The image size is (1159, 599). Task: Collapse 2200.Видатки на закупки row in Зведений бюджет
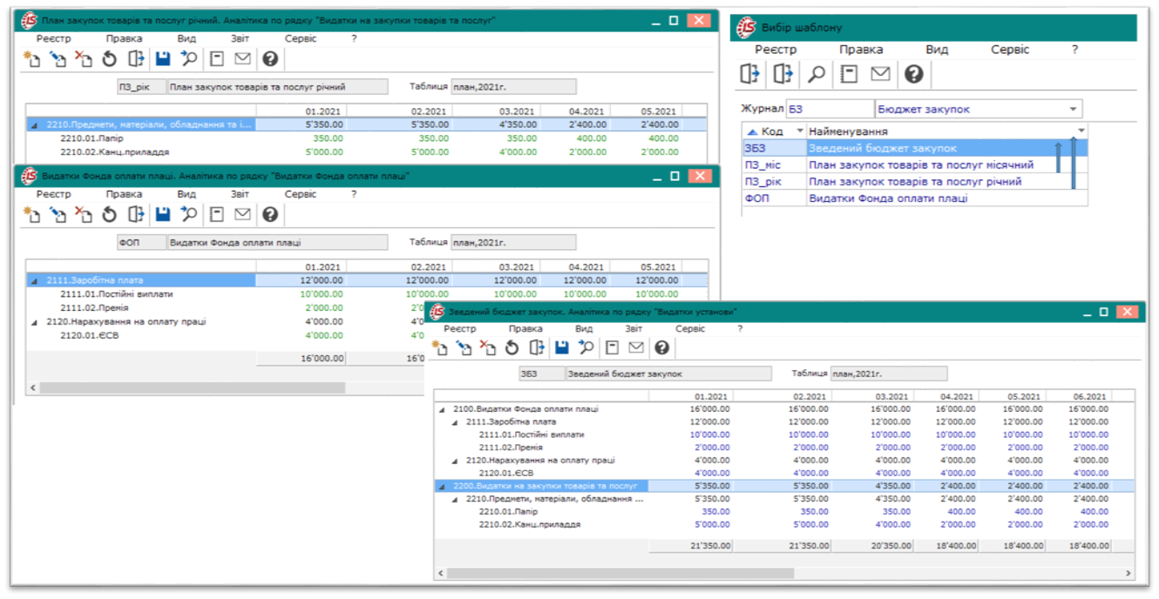coord(441,486)
